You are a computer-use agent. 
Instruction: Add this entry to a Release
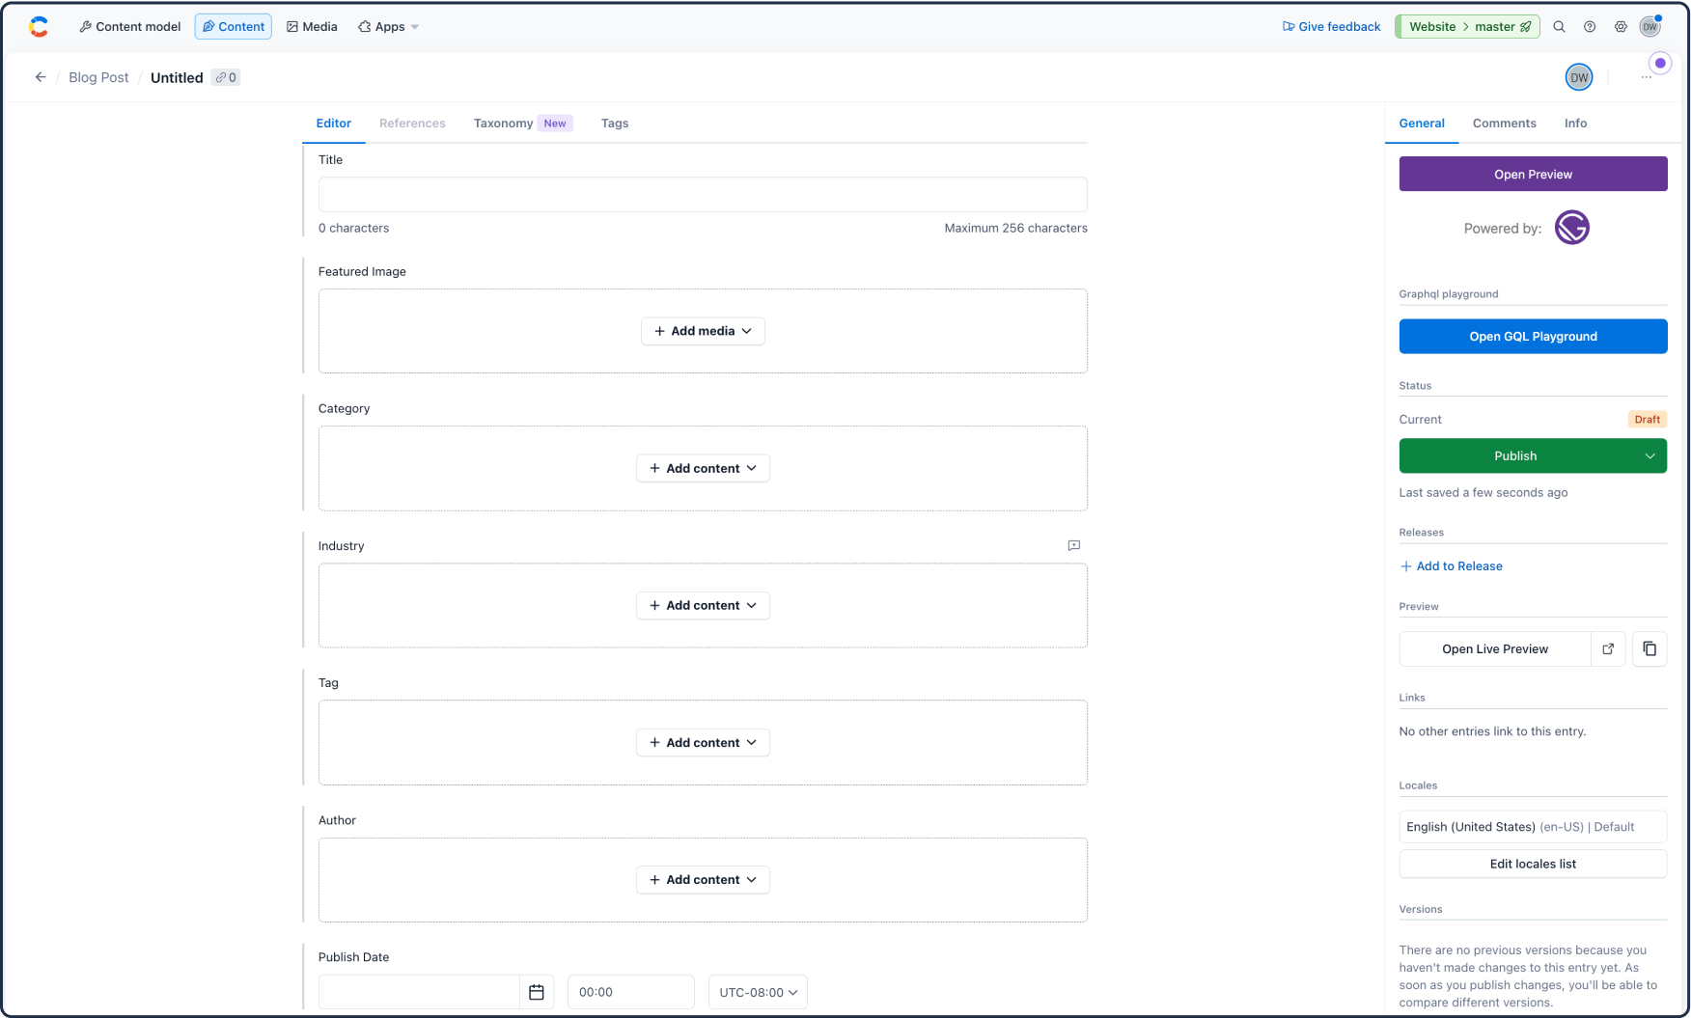pyautogui.click(x=1451, y=565)
